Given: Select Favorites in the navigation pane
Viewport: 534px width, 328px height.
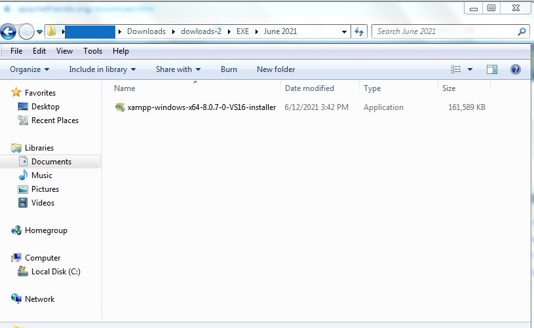Looking at the screenshot, I should tap(40, 92).
